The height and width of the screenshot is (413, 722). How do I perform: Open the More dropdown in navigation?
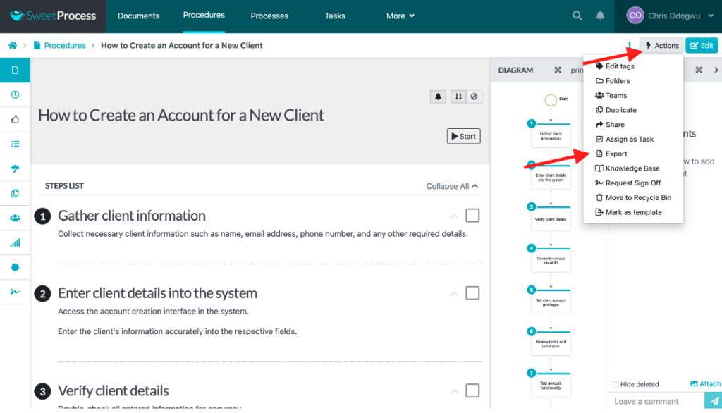400,16
